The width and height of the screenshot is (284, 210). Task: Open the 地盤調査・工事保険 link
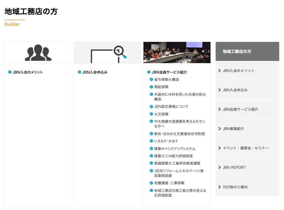169,183
